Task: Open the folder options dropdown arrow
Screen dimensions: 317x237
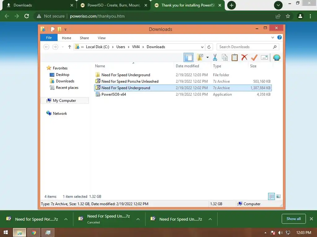Action: [x=207, y=57]
